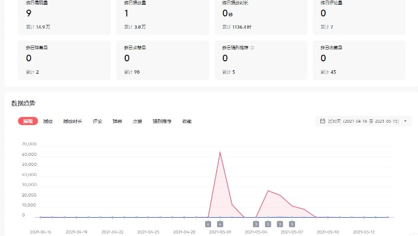Click info icon beside 昨日强烈推荐
This screenshot has width=418, height=236.
[x=252, y=47]
